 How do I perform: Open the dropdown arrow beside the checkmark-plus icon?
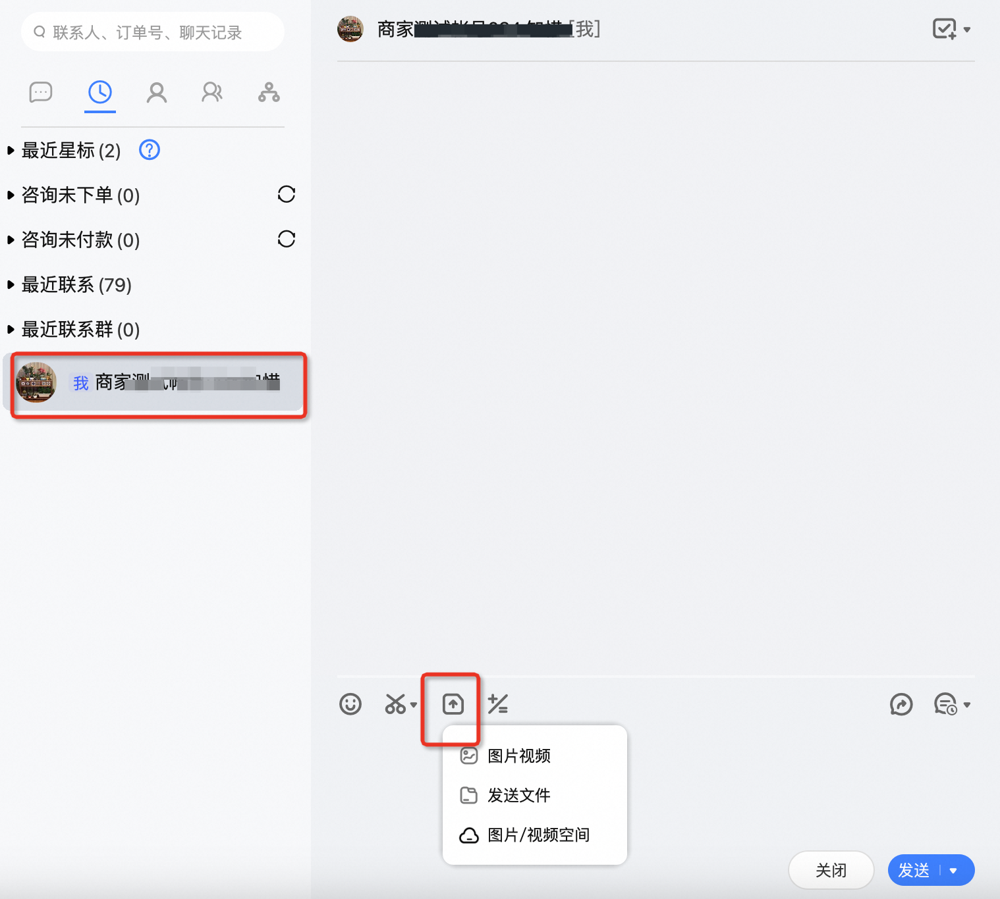pyautogui.click(x=967, y=30)
